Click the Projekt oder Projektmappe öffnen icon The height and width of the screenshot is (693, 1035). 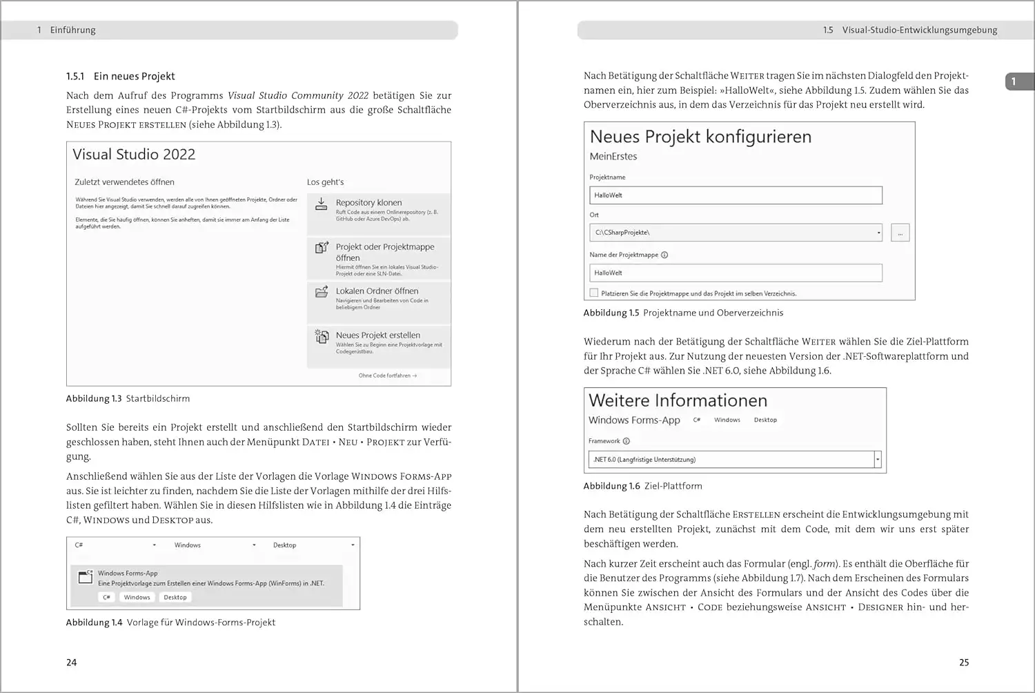pyautogui.click(x=322, y=248)
